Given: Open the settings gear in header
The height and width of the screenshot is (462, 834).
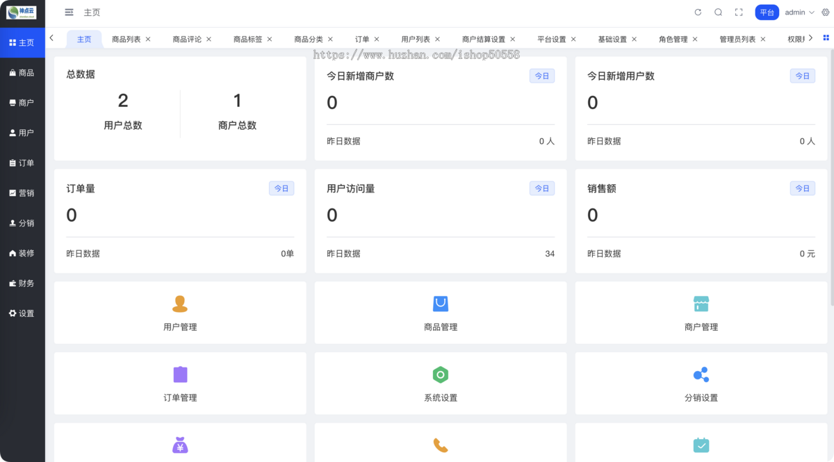Looking at the screenshot, I should 826,13.
